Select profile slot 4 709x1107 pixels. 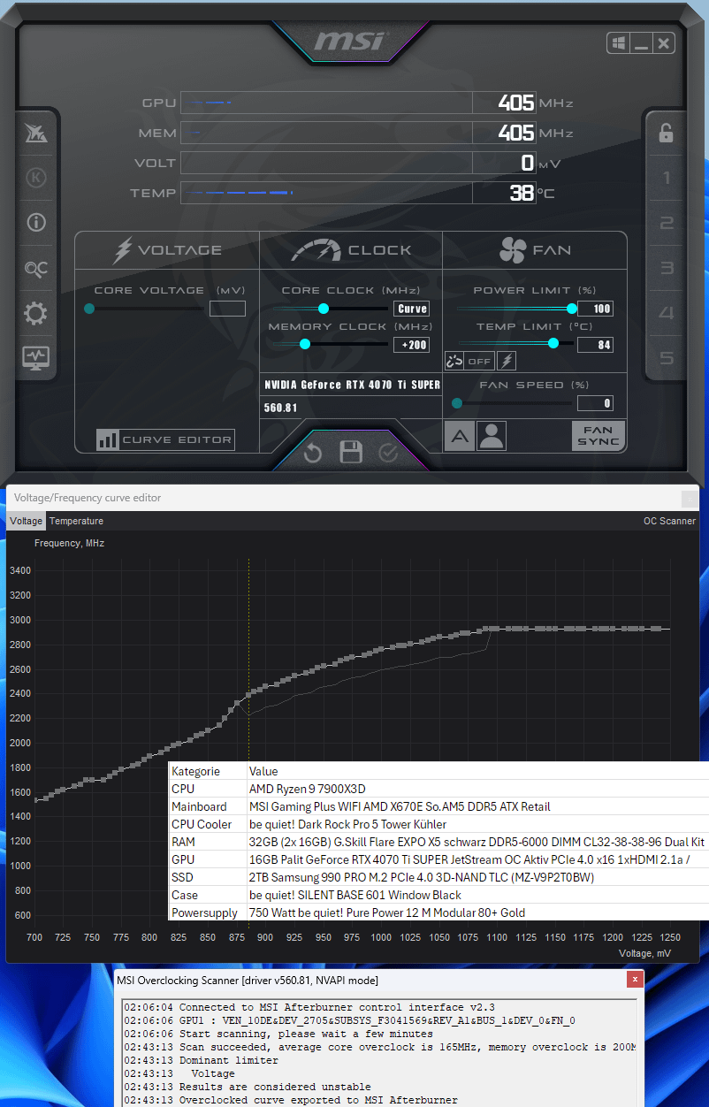[x=667, y=313]
